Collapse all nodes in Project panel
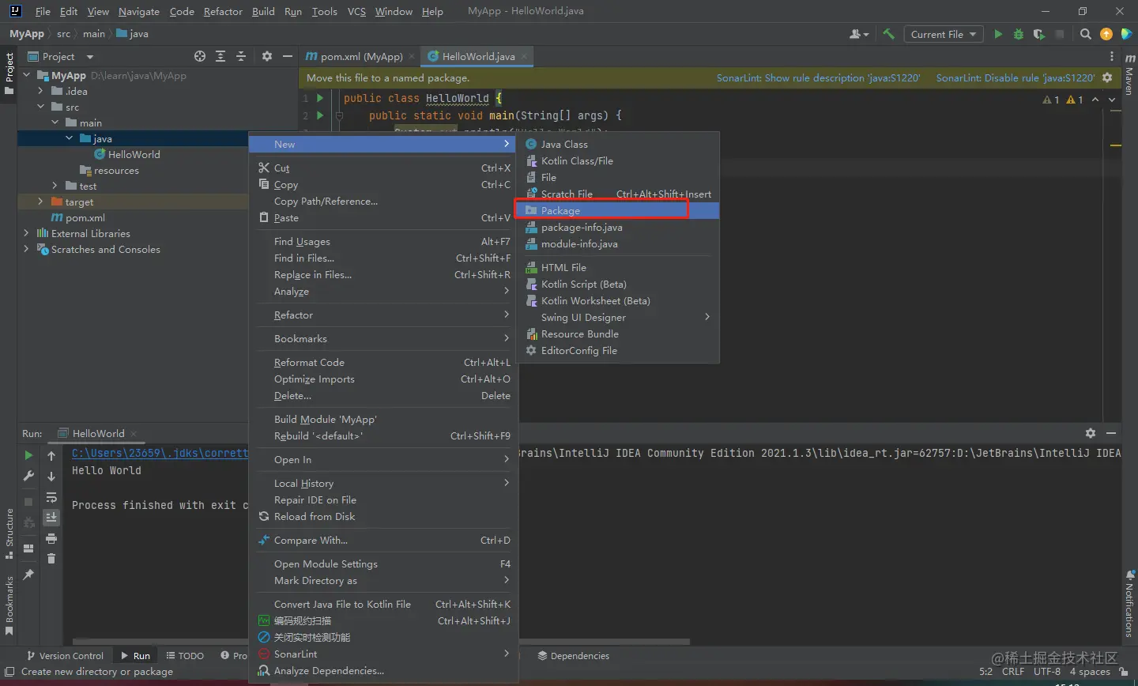The height and width of the screenshot is (686, 1138). click(241, 56)
